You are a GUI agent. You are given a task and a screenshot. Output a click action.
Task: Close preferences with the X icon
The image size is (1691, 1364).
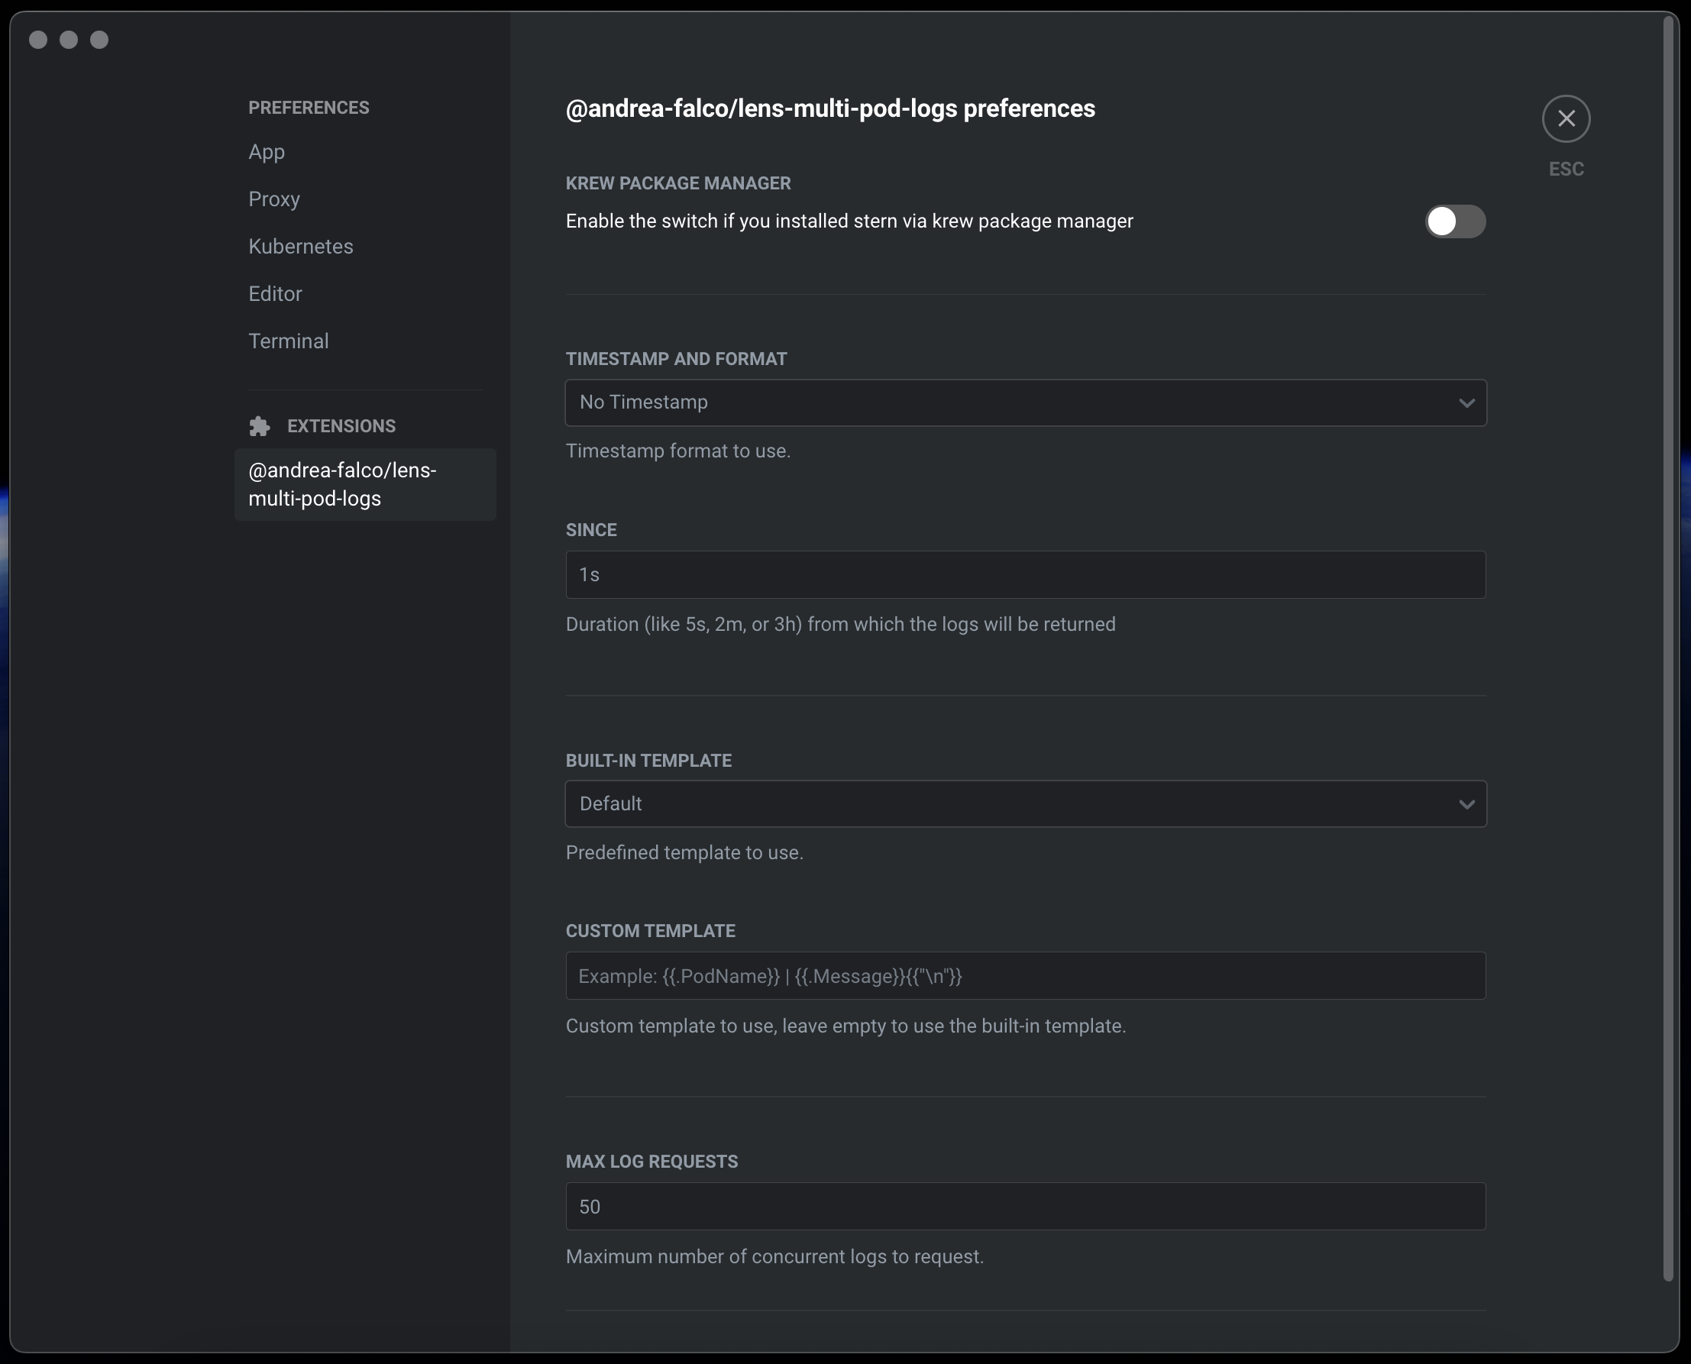(1565, 118)
